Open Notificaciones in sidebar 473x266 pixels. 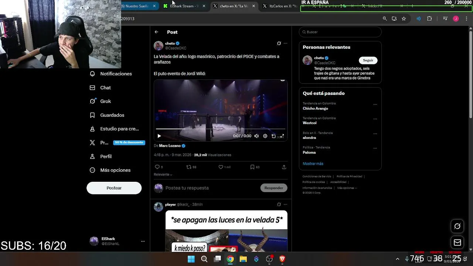[x=111, y=74]
